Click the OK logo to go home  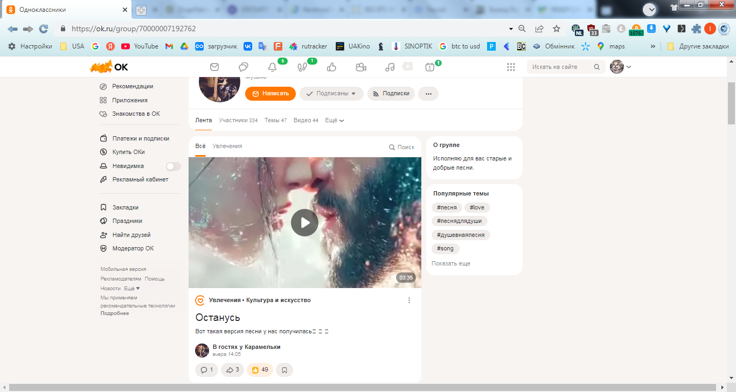coord(109,67)
